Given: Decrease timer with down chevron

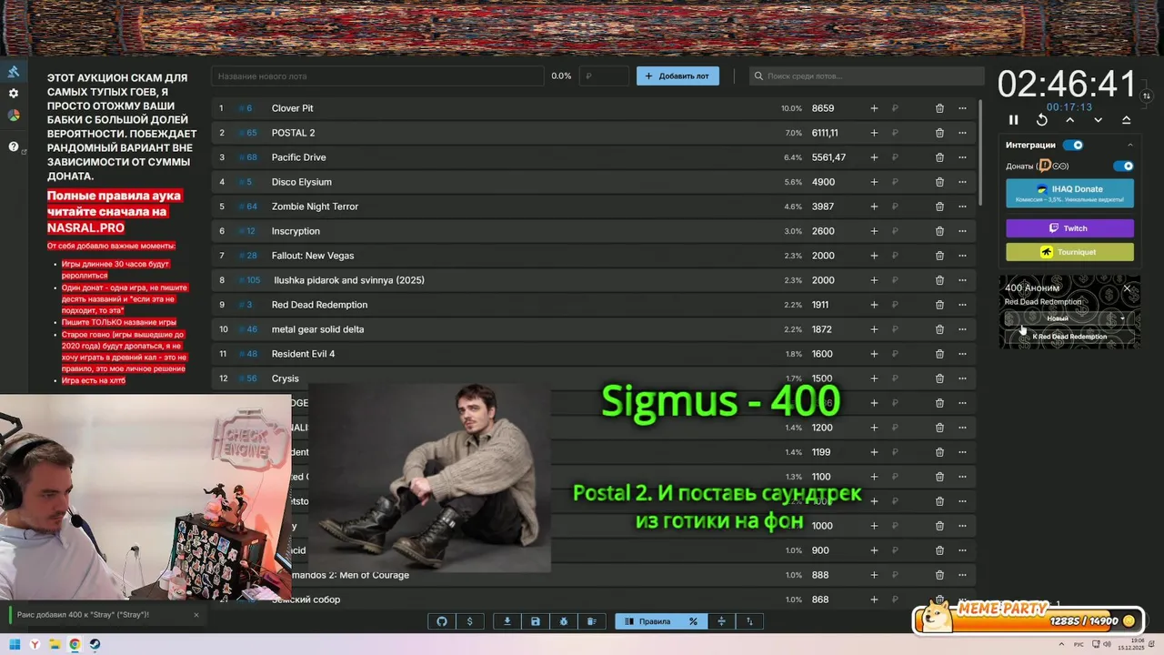Looking at the screenshot, I should click(x=1099, y=120).
